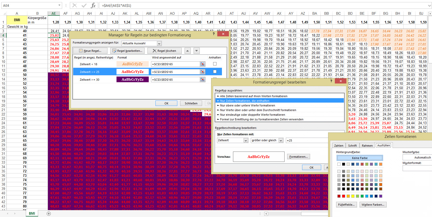Add new sheet with plus icon
Screen dimensions: 432x217
[x=49, y=213]
